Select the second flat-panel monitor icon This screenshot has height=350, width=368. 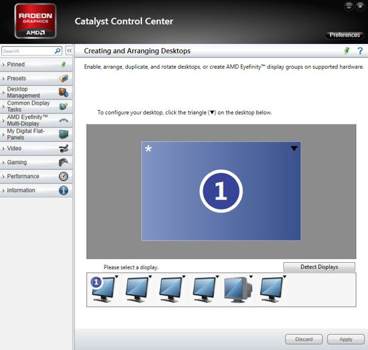click(137, 289)
